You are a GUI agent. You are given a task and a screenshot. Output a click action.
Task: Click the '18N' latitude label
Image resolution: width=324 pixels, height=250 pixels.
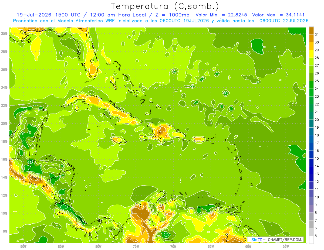(4, 141)
